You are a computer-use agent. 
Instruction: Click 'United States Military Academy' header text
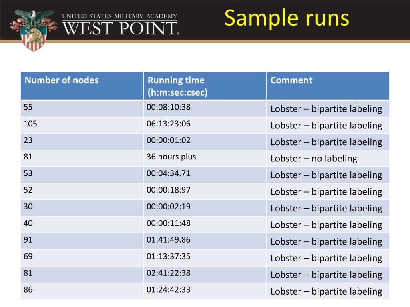(120, 16)
